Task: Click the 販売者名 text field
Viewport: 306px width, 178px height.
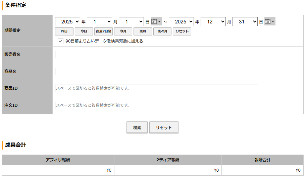Action: [x=156, y=55]
